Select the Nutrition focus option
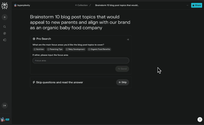Screen dimensions: 204x125 click(39, 49)
